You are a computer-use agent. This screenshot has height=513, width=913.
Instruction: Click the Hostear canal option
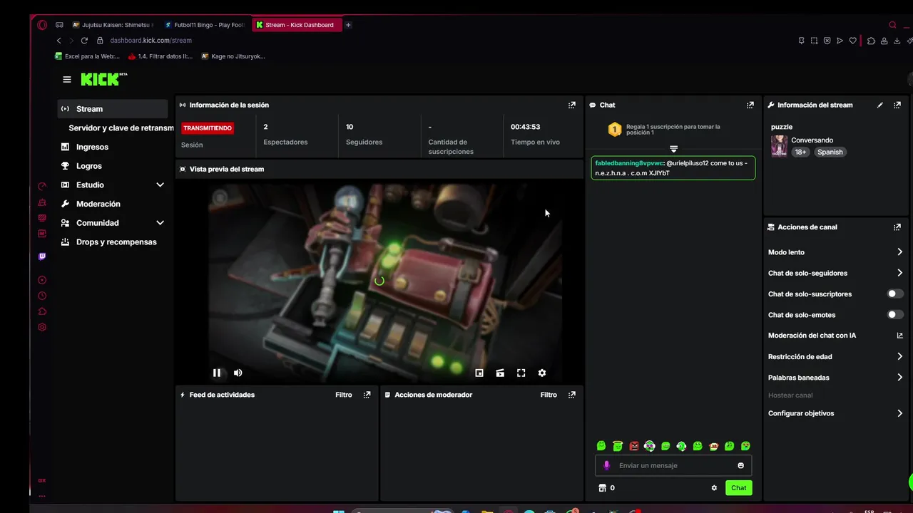click(x=790, y=395)
